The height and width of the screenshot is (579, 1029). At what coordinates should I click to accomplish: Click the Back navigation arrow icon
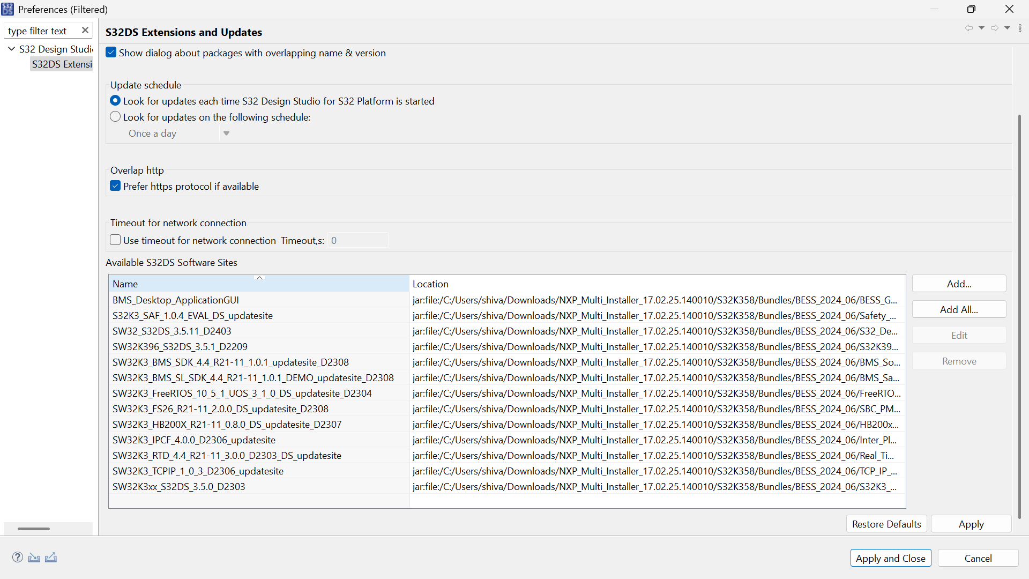coord(968,28)
